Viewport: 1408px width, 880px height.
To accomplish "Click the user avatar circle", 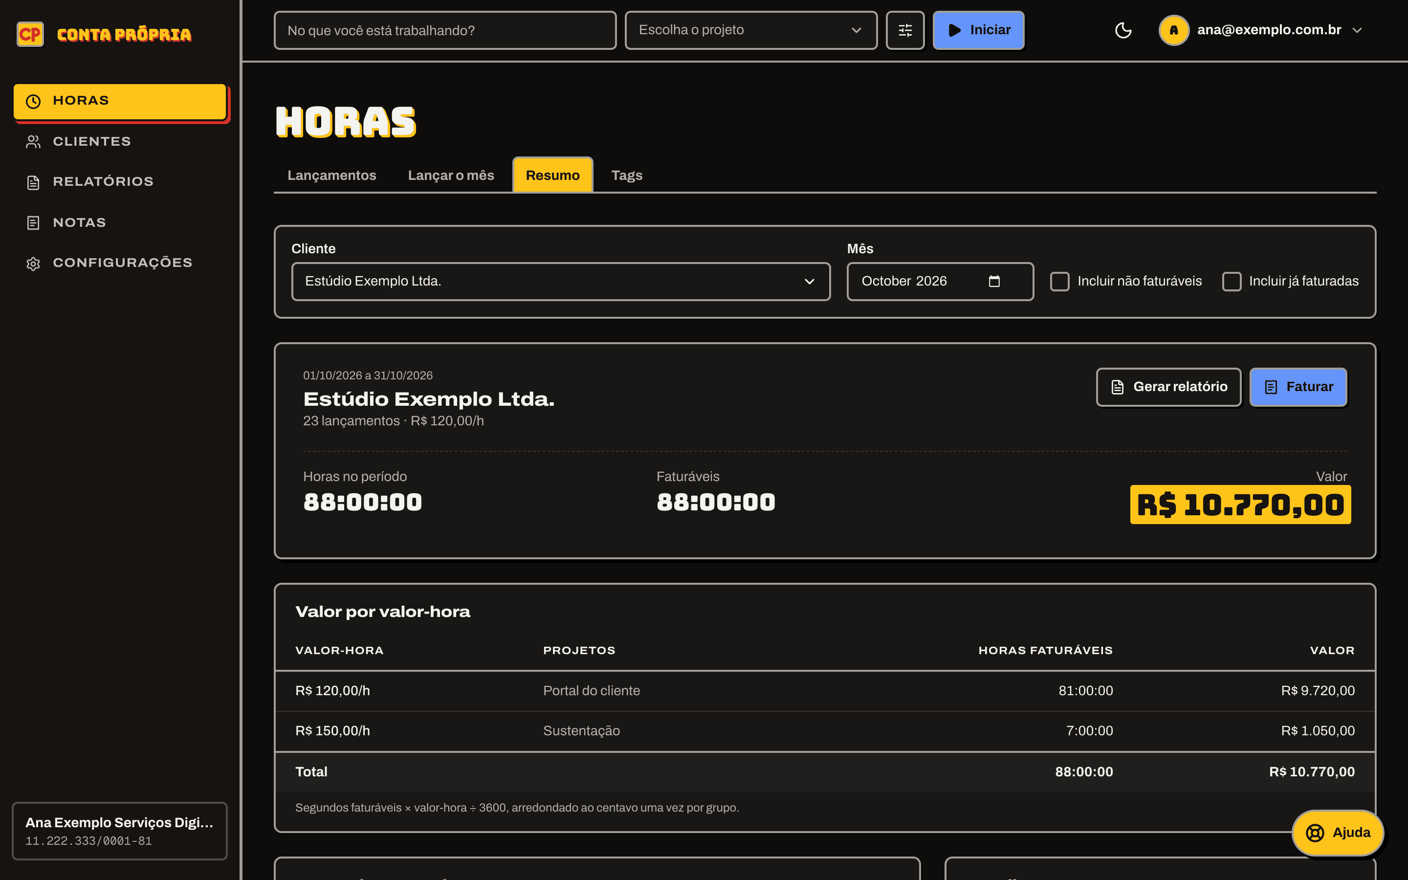I will click(x=1173, y=30).
